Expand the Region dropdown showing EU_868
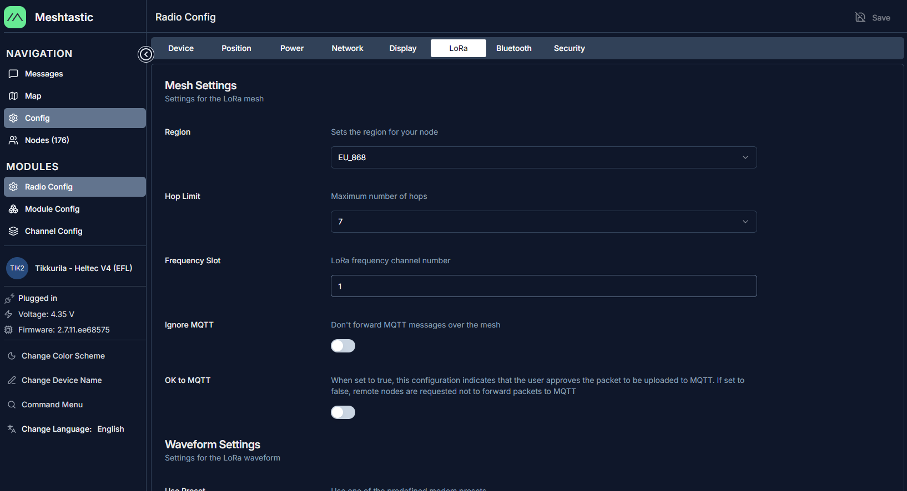 click(543, 157)
